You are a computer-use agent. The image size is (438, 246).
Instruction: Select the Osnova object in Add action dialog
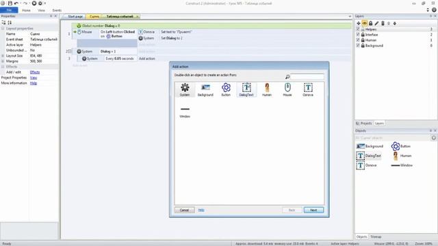[x=308, y=90]
